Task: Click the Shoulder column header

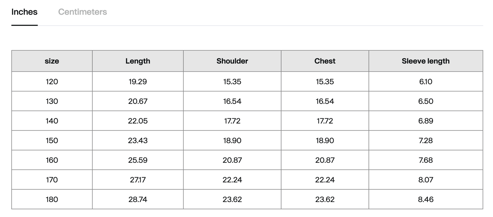Action: [x=232, y=61]
